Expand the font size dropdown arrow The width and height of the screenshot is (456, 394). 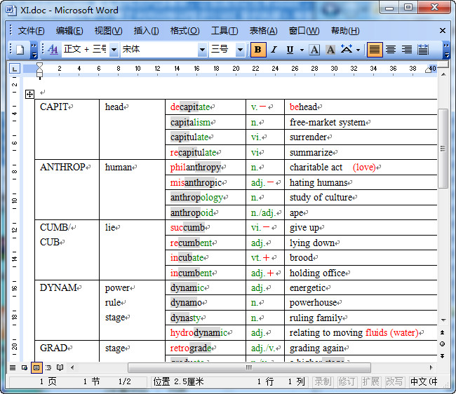tap(240, 50)
